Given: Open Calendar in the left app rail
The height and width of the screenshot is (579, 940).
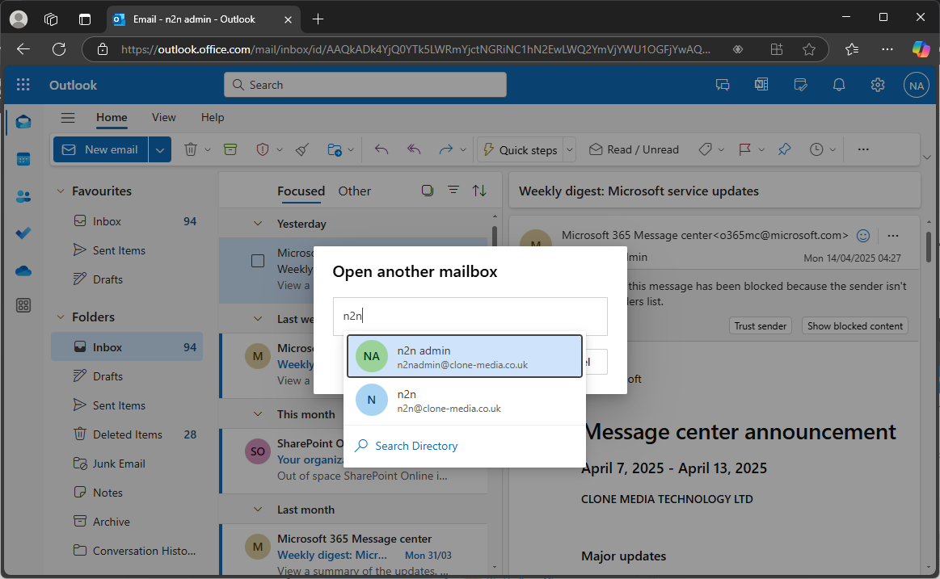Looking at the screenshot, I should pyautogui.click(x=23, y=159).
